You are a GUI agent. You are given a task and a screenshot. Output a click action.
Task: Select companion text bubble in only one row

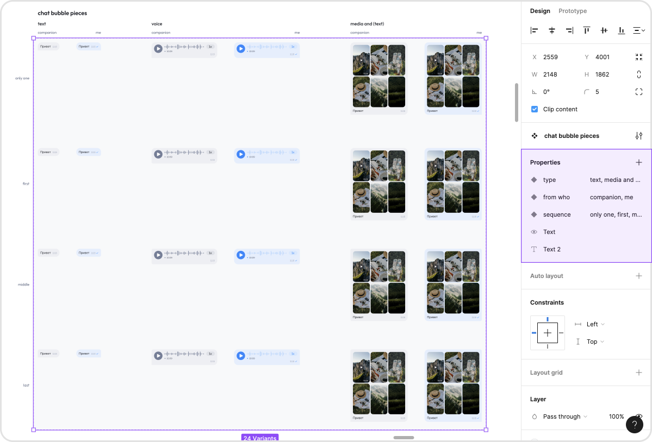48,47
